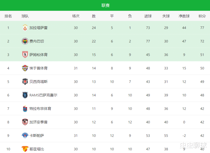
Task: Click the Galatasaray team logo
Action: coord(25,28)
